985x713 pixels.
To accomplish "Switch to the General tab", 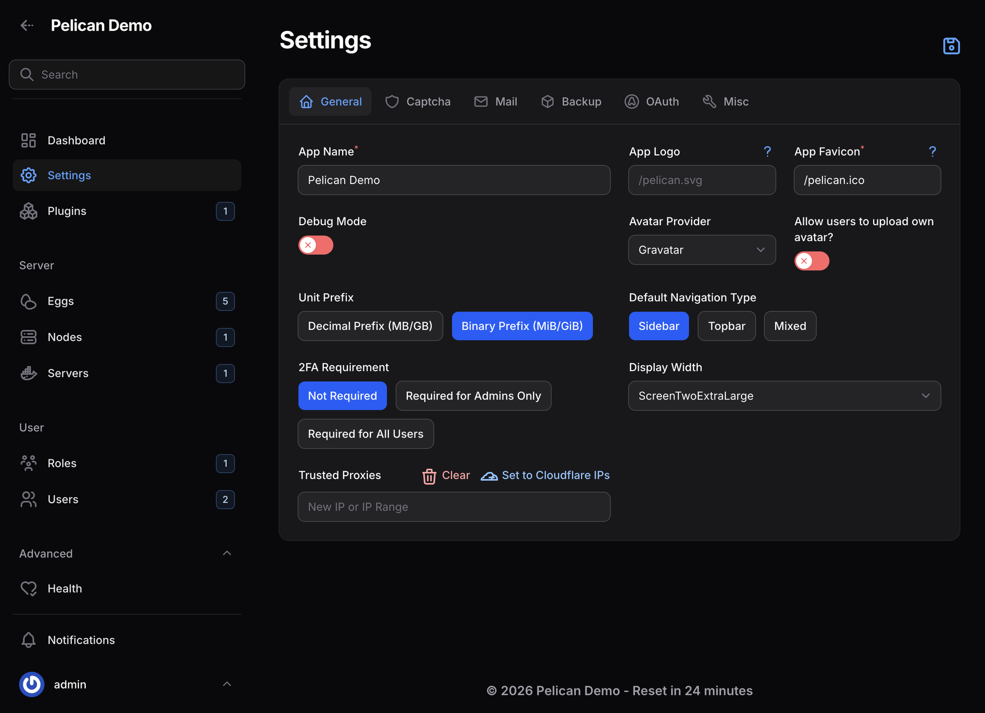I will pos(330,102).
